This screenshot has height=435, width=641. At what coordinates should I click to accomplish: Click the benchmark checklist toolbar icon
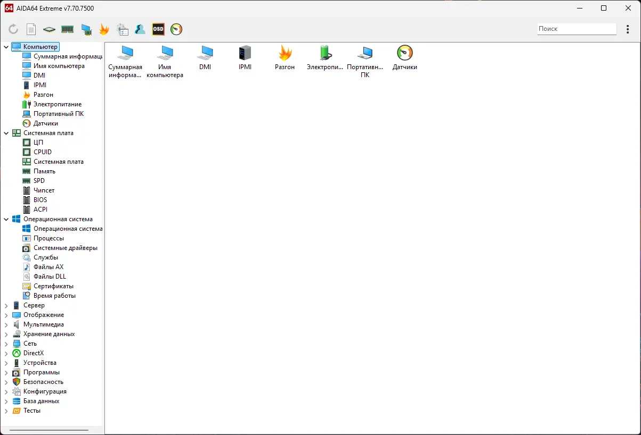pyautogui.click(x=122, y=29)
